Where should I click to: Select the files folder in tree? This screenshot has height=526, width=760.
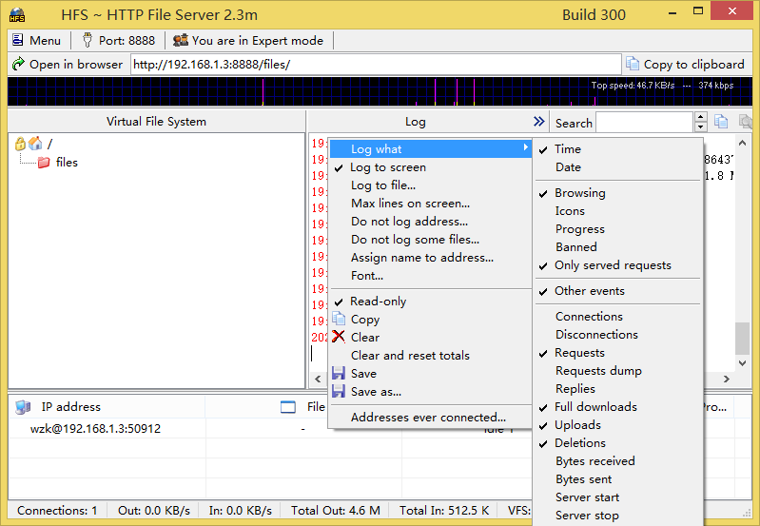click(58, 163)
